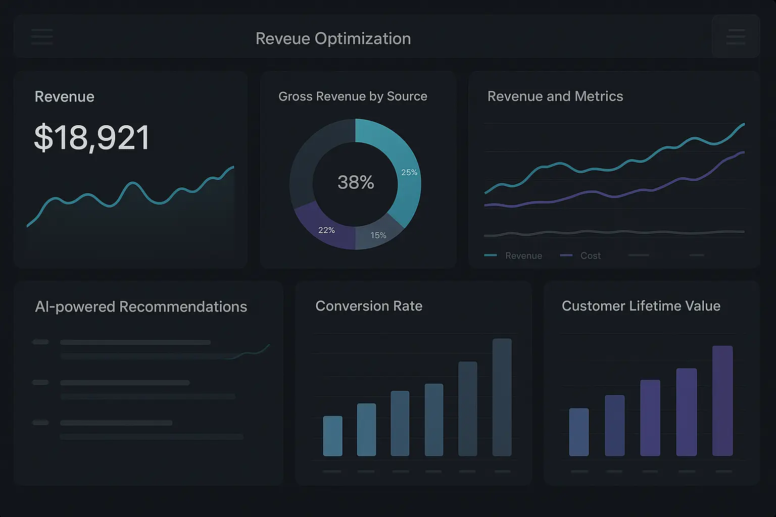Click the tallest bar in Customer Lifetime Value
Screen dimensions: 776x517
click(x=722, y=401)
